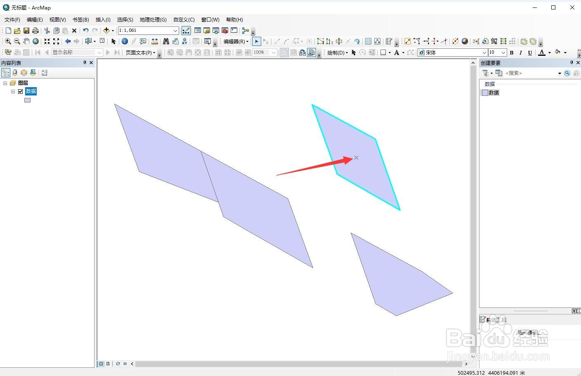Open the 地理处理(G) menu
The width and height of the screenshot is (581, 376).
coord(153,19)
